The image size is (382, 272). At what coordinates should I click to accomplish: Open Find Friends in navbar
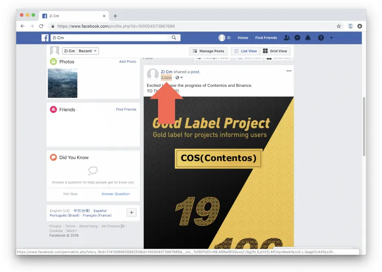click(x=266, y=38)
